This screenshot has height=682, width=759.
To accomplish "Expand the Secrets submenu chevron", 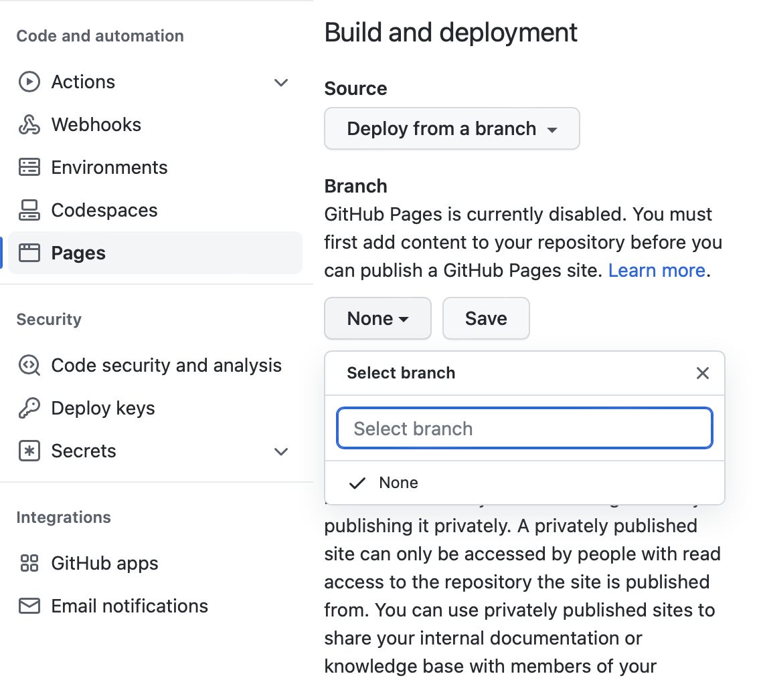I will pyautogui.click(x=280, y=451).
